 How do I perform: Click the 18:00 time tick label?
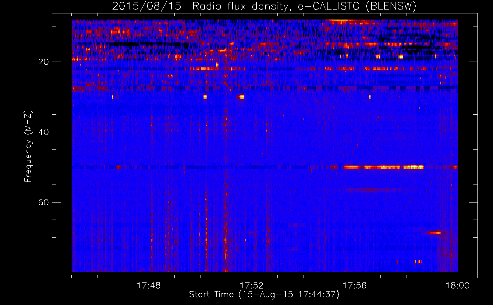[458, 285]
